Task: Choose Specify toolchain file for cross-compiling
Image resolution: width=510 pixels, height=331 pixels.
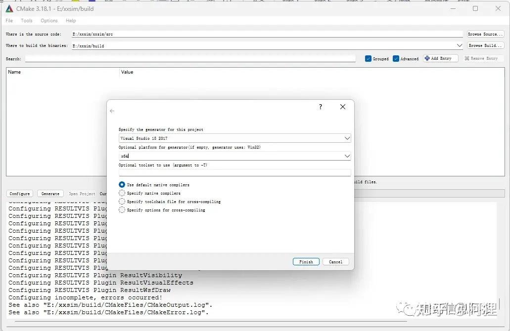Action: (x=122, y=201)
